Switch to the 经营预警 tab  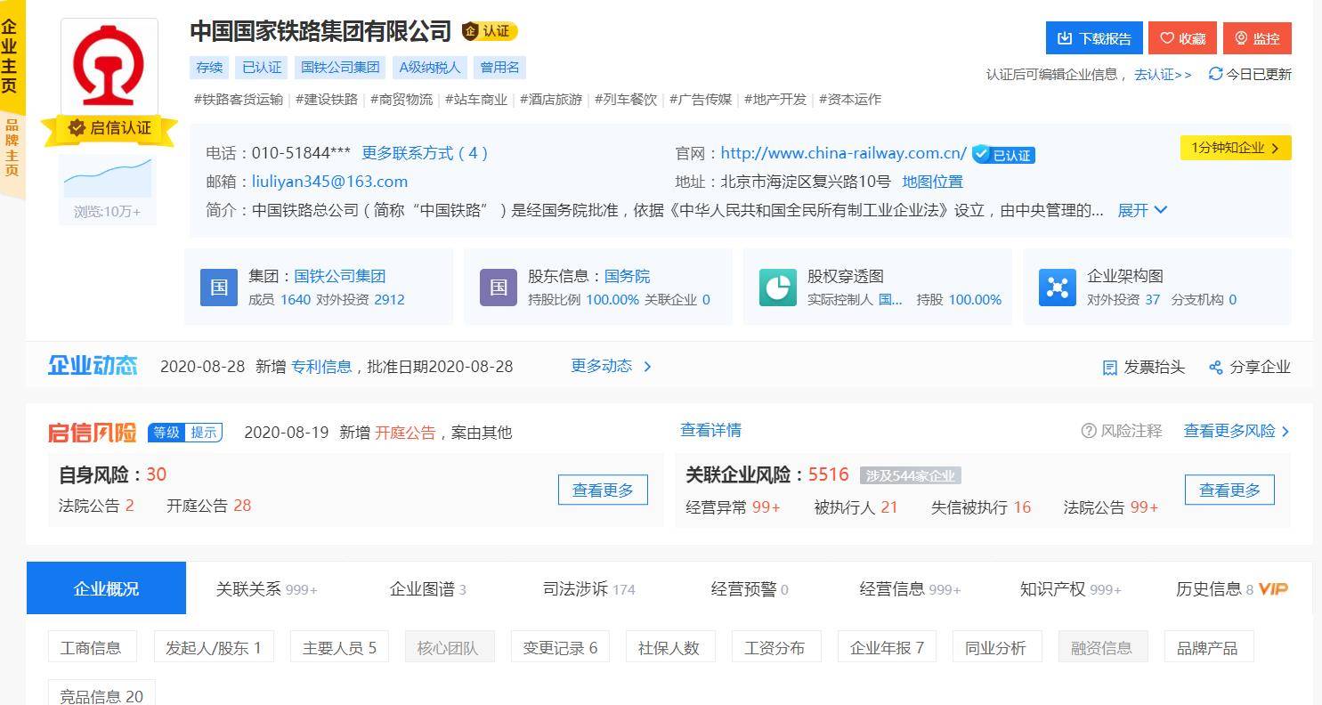(750, 589)
